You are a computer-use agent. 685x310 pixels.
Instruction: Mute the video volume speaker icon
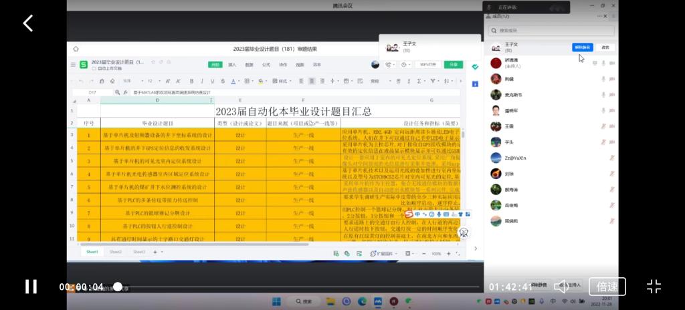(561, 287)
